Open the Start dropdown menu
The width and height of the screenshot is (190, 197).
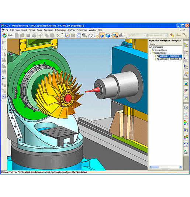(x=8, y=35)
